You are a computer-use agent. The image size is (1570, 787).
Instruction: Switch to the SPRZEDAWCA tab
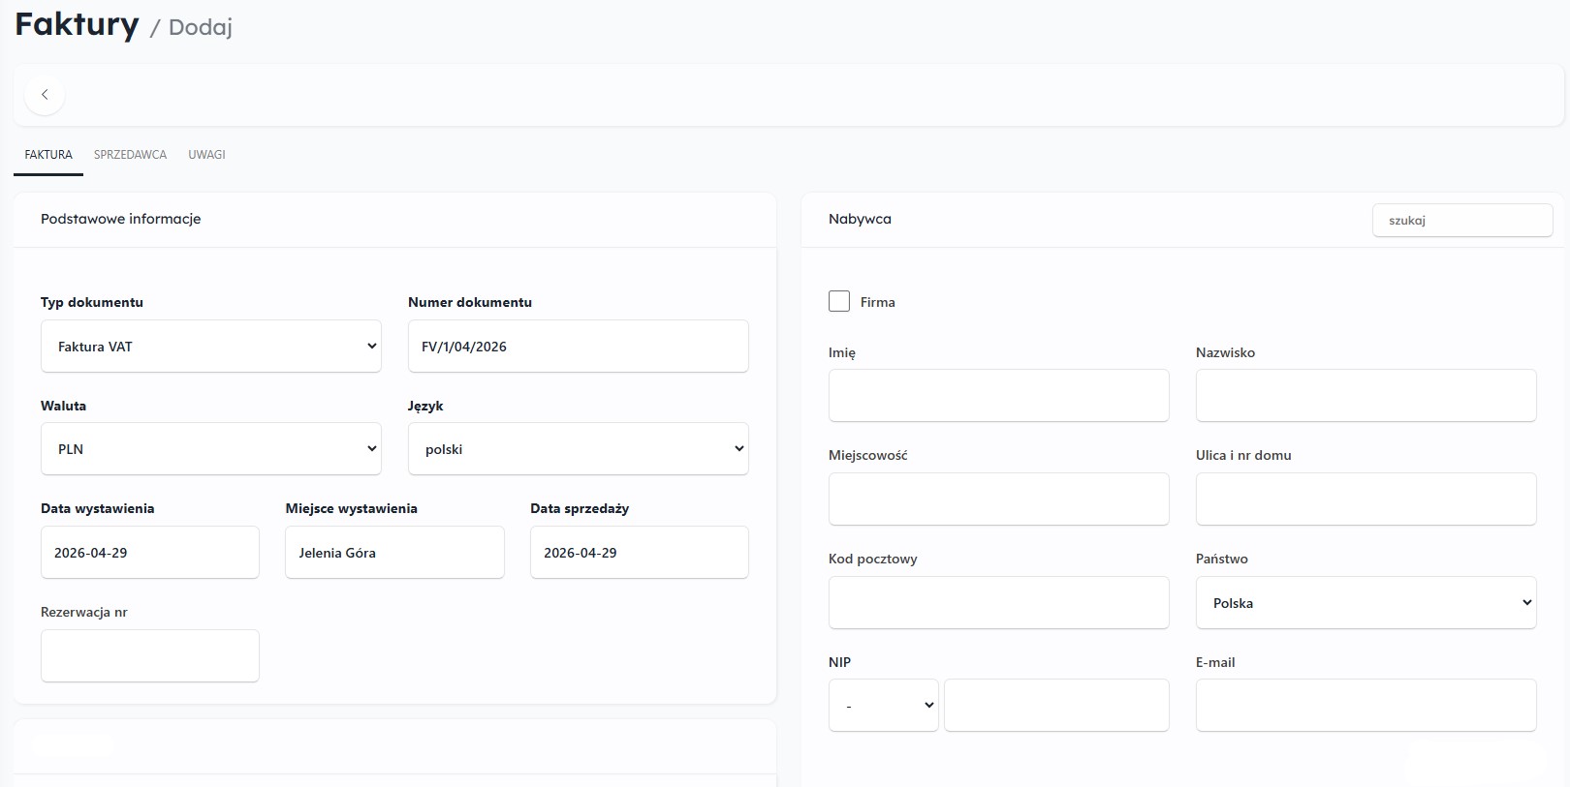[130, 155]
